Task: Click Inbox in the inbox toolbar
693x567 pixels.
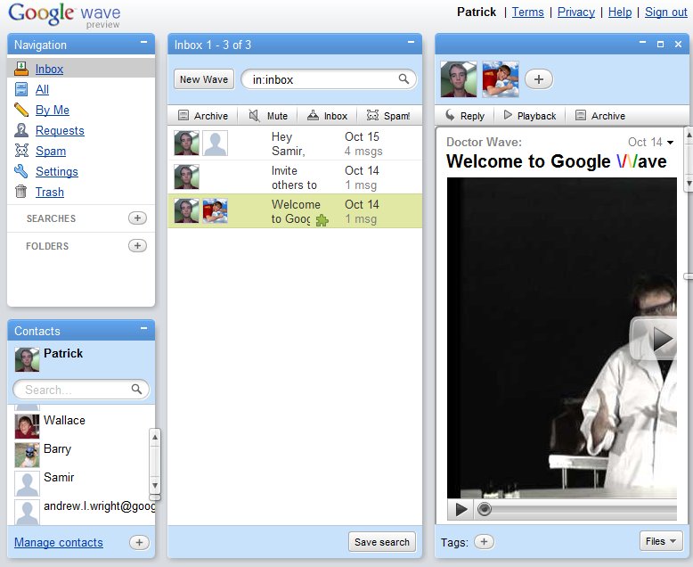Action: tap(328, 116)
